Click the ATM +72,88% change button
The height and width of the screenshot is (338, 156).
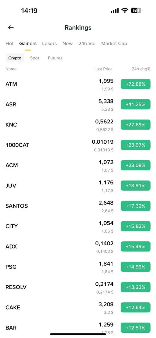coord(136,84)
